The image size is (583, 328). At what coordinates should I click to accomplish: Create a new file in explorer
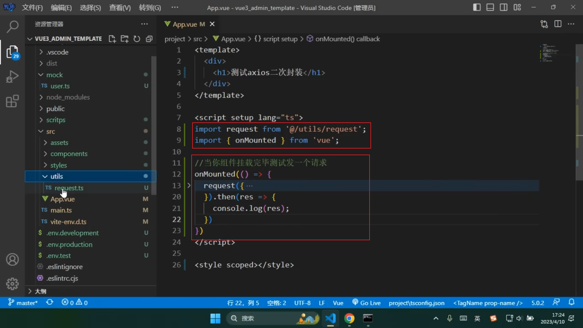point(112,39)
